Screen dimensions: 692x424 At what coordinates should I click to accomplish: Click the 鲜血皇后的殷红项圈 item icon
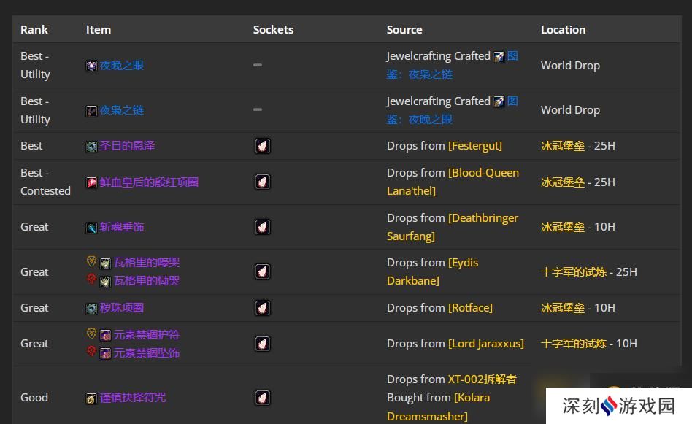91,182
